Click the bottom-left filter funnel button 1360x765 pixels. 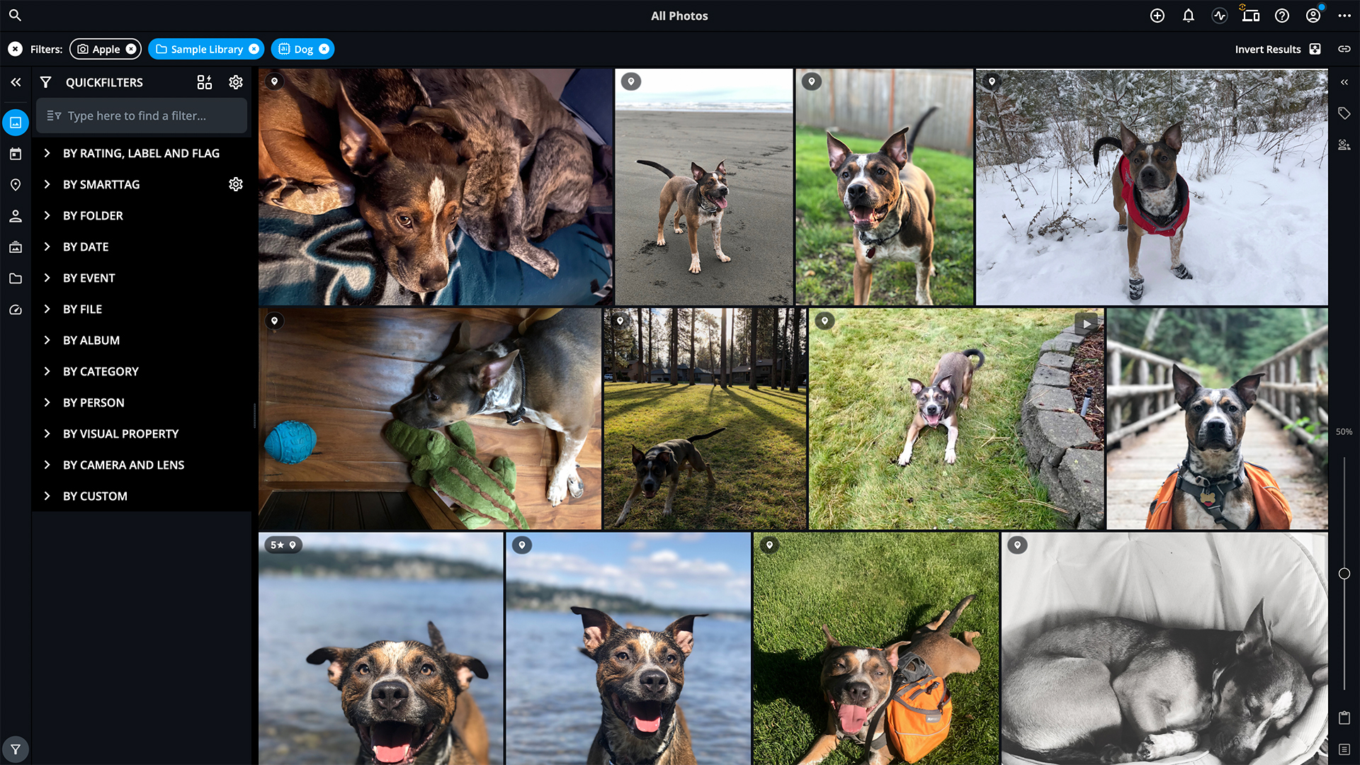[16, 749]
